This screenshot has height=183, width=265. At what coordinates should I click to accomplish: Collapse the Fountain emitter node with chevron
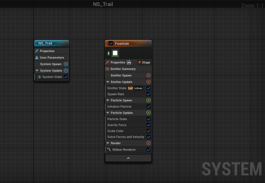pos(128,158)
